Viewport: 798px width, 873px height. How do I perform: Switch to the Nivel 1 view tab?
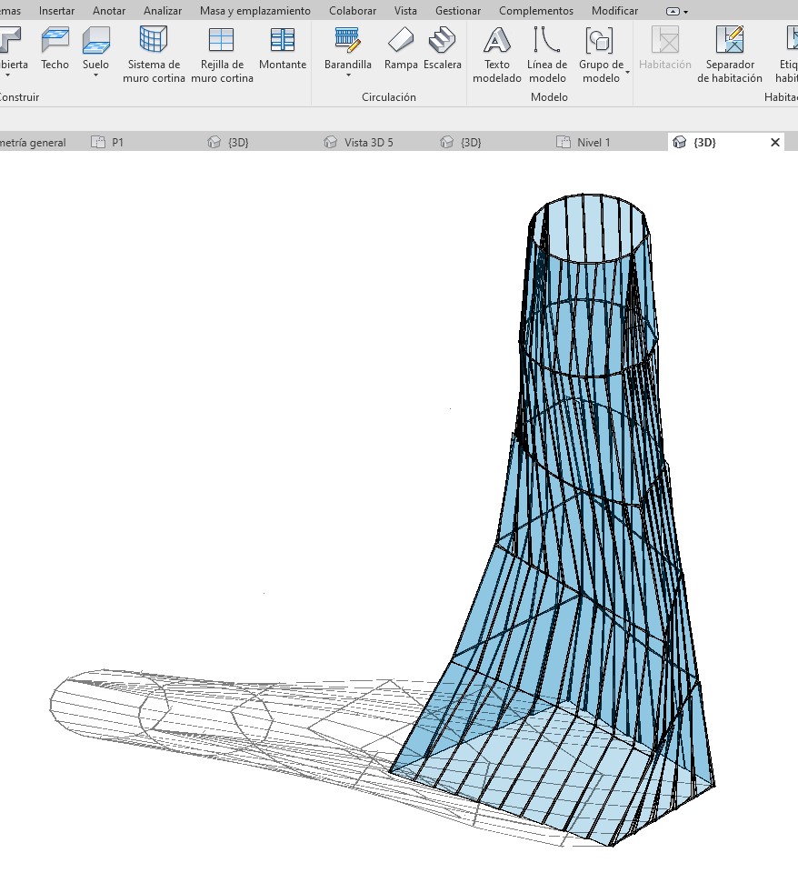coord(594,143)
